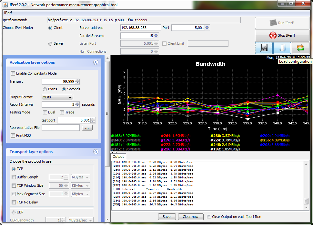This screenshot has height=225, width=313.
Task: Click the Server address input field
Action: pyautogui.click(x=140, y=28)
